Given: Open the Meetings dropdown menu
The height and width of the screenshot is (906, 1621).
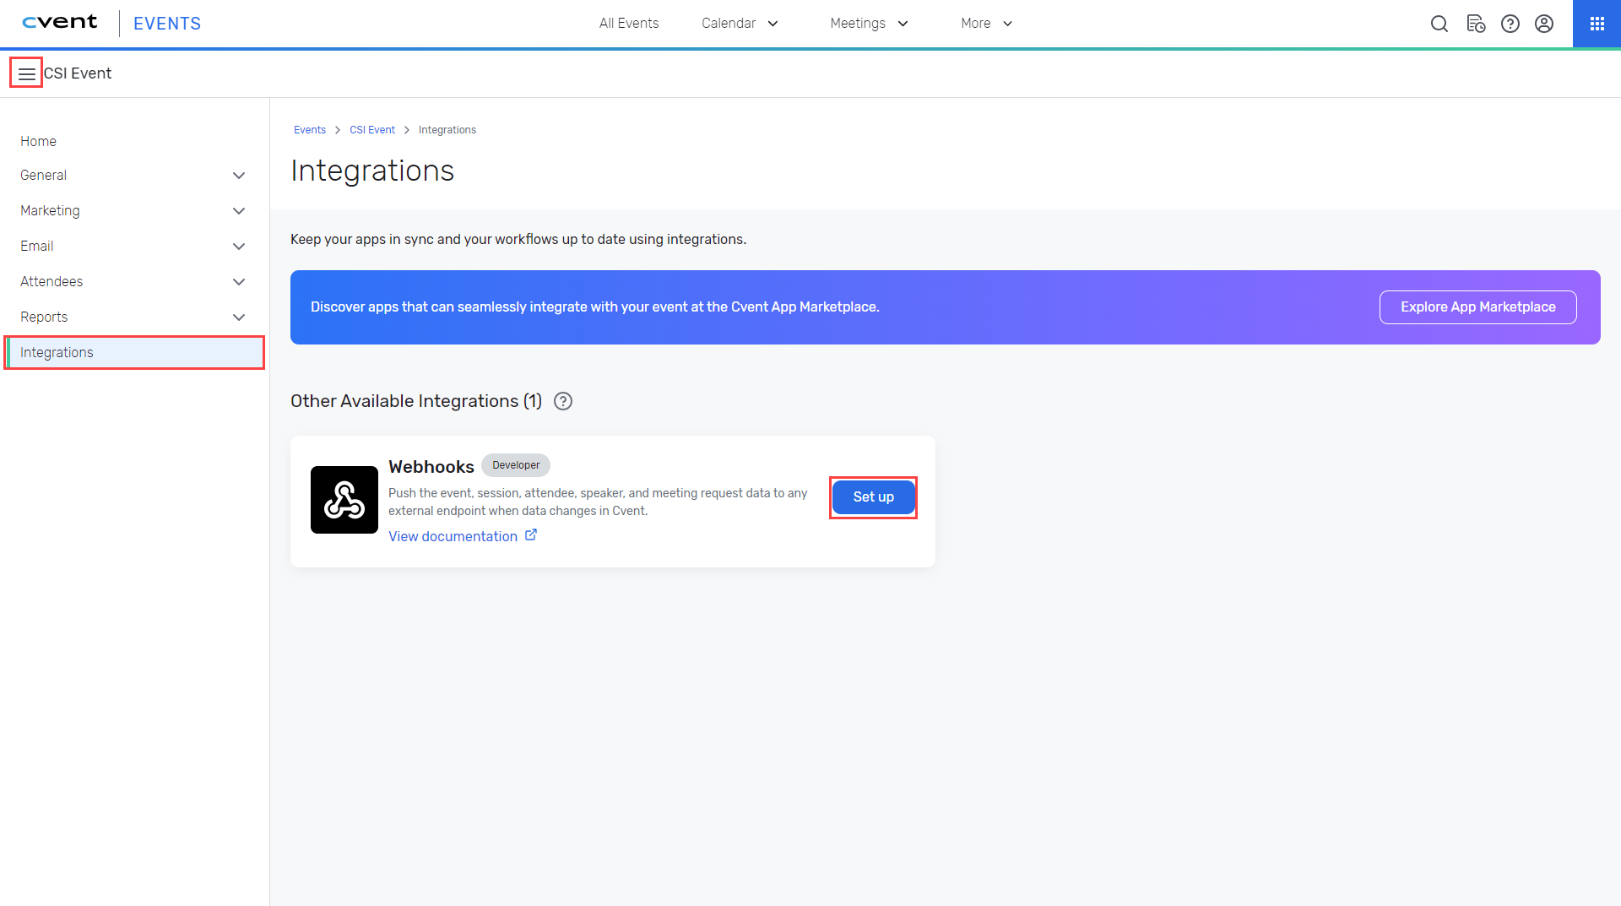Looking at the screenshot, I should (869, 24).
